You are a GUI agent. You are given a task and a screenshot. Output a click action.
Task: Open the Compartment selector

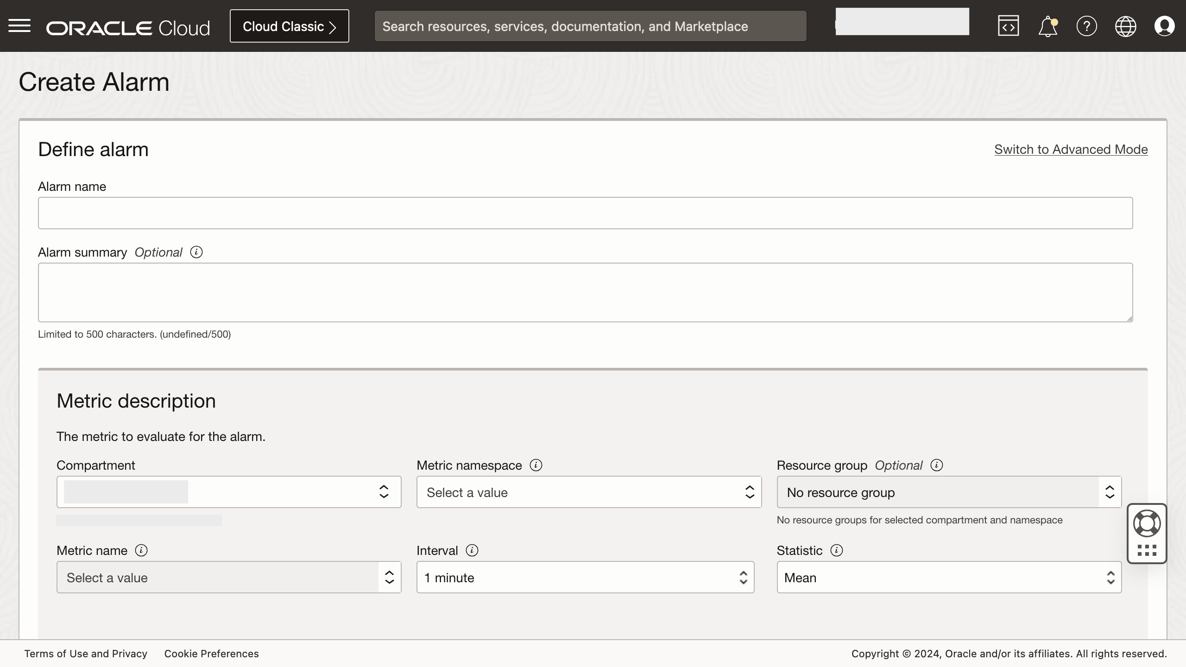click(x=228, y=492)
